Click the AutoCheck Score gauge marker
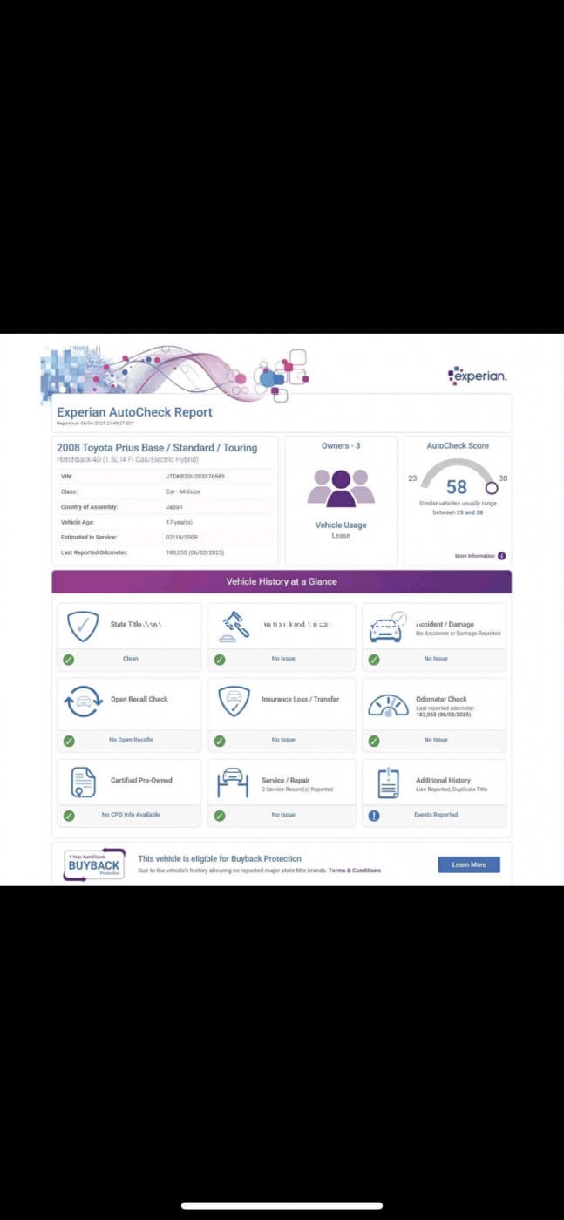Viewport: 564px width, 1220px height. click(x=492, y=488)
